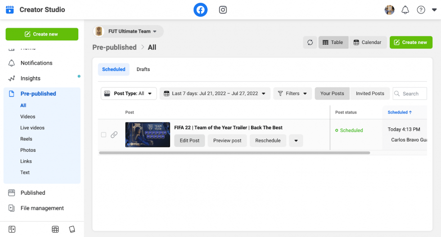This screenshot has width=441, height=237.
Task: Click the grid icon at sidebar bottom
Action: pos(55,229)
